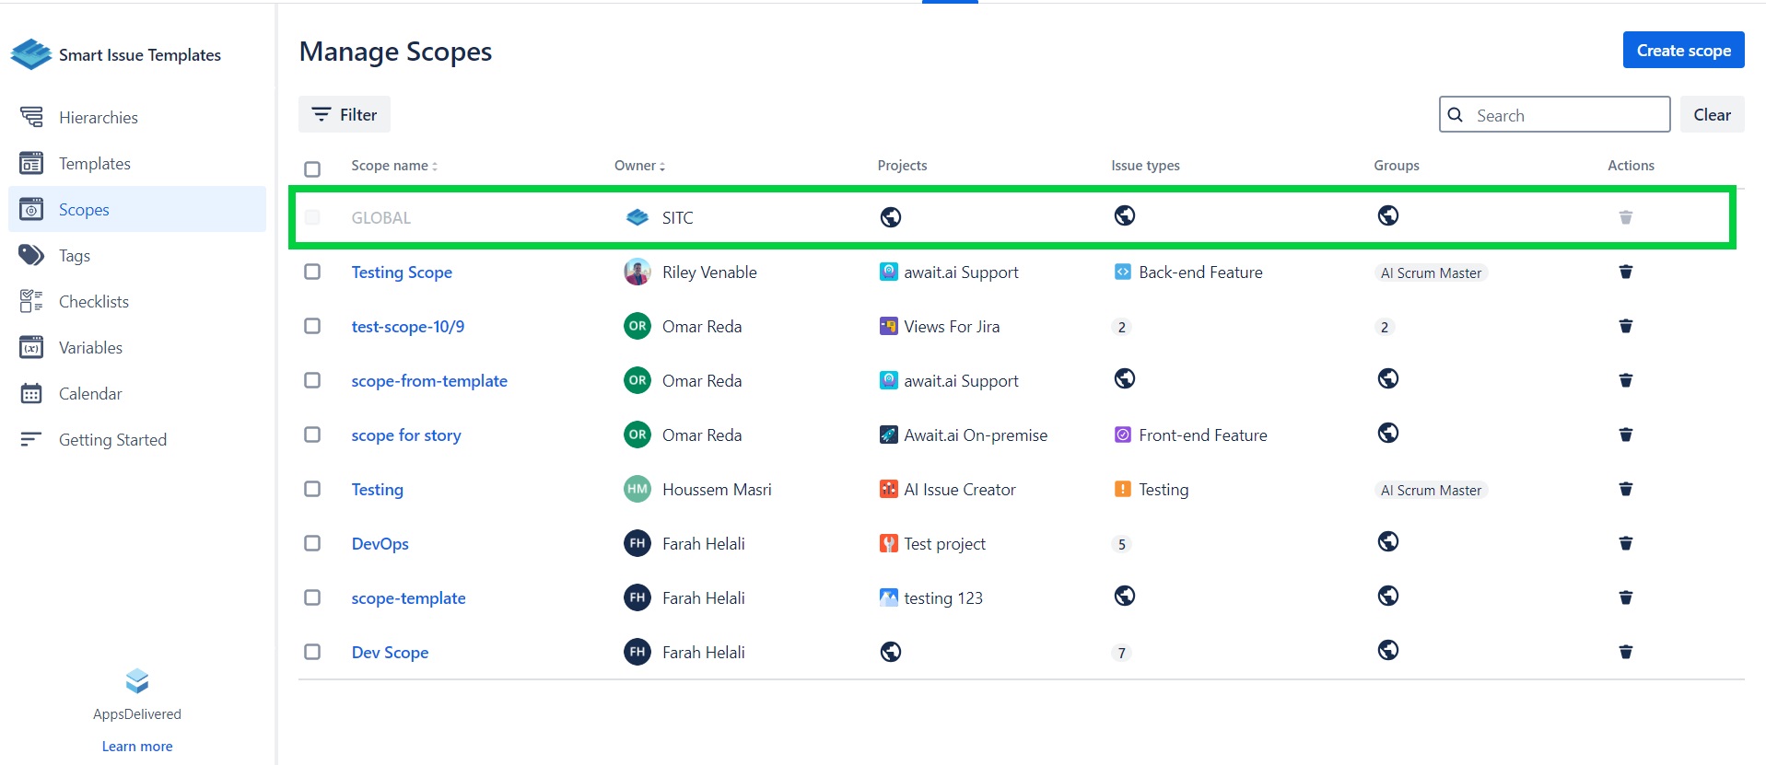Viewport: 1766px width, 765px height.
Task: Click the Checklists sidebar icon
Action: pyautogui.click(x=31, y=301)
